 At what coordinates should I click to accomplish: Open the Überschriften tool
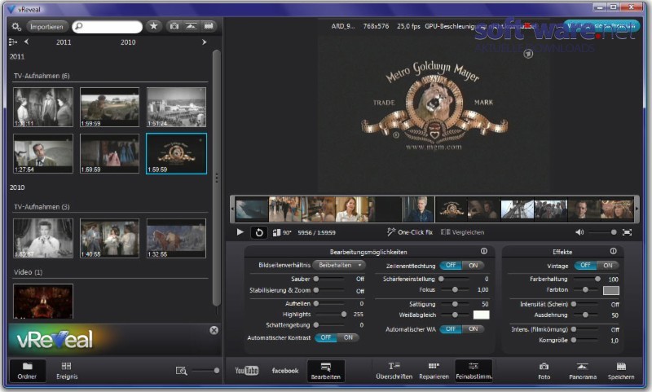coord(394,371)
